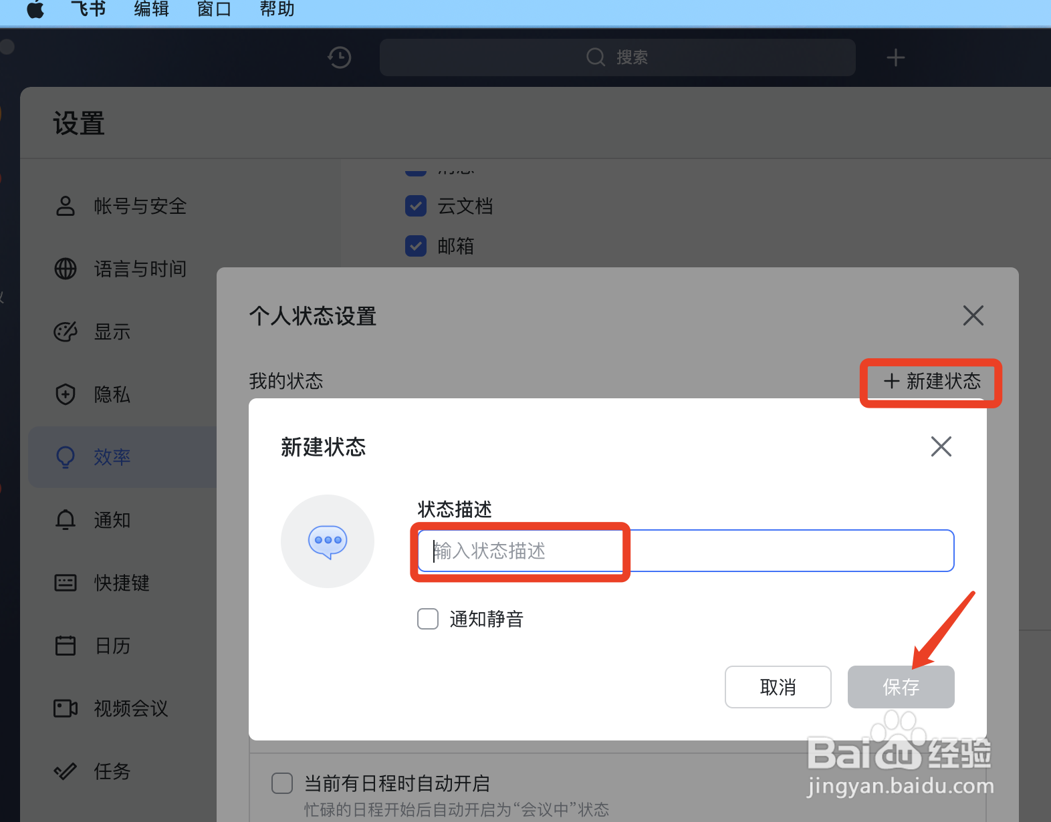Viewport: 1051px width, 822px height.
Task: Enable the 通知静音 checkbox
Action: pyautogui.click(x=428, y=619)
